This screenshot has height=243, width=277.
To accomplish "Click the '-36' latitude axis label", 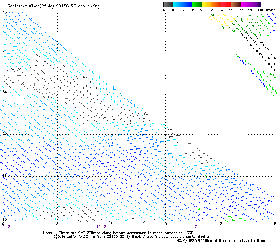I will 3,133.
